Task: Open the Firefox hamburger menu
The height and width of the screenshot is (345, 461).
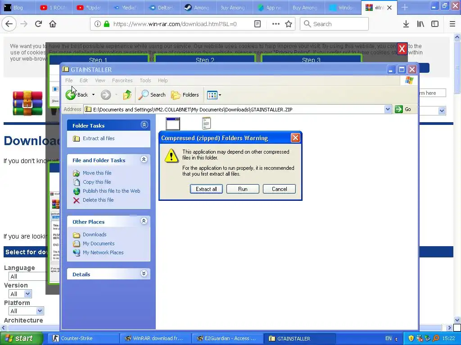Action: (452, 24)
